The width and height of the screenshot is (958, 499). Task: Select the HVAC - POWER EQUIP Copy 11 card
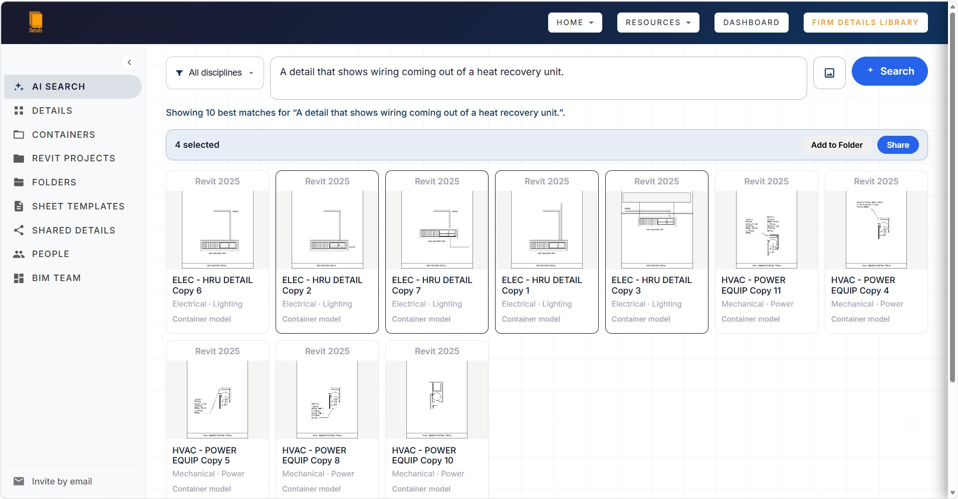tap(766, 252)
